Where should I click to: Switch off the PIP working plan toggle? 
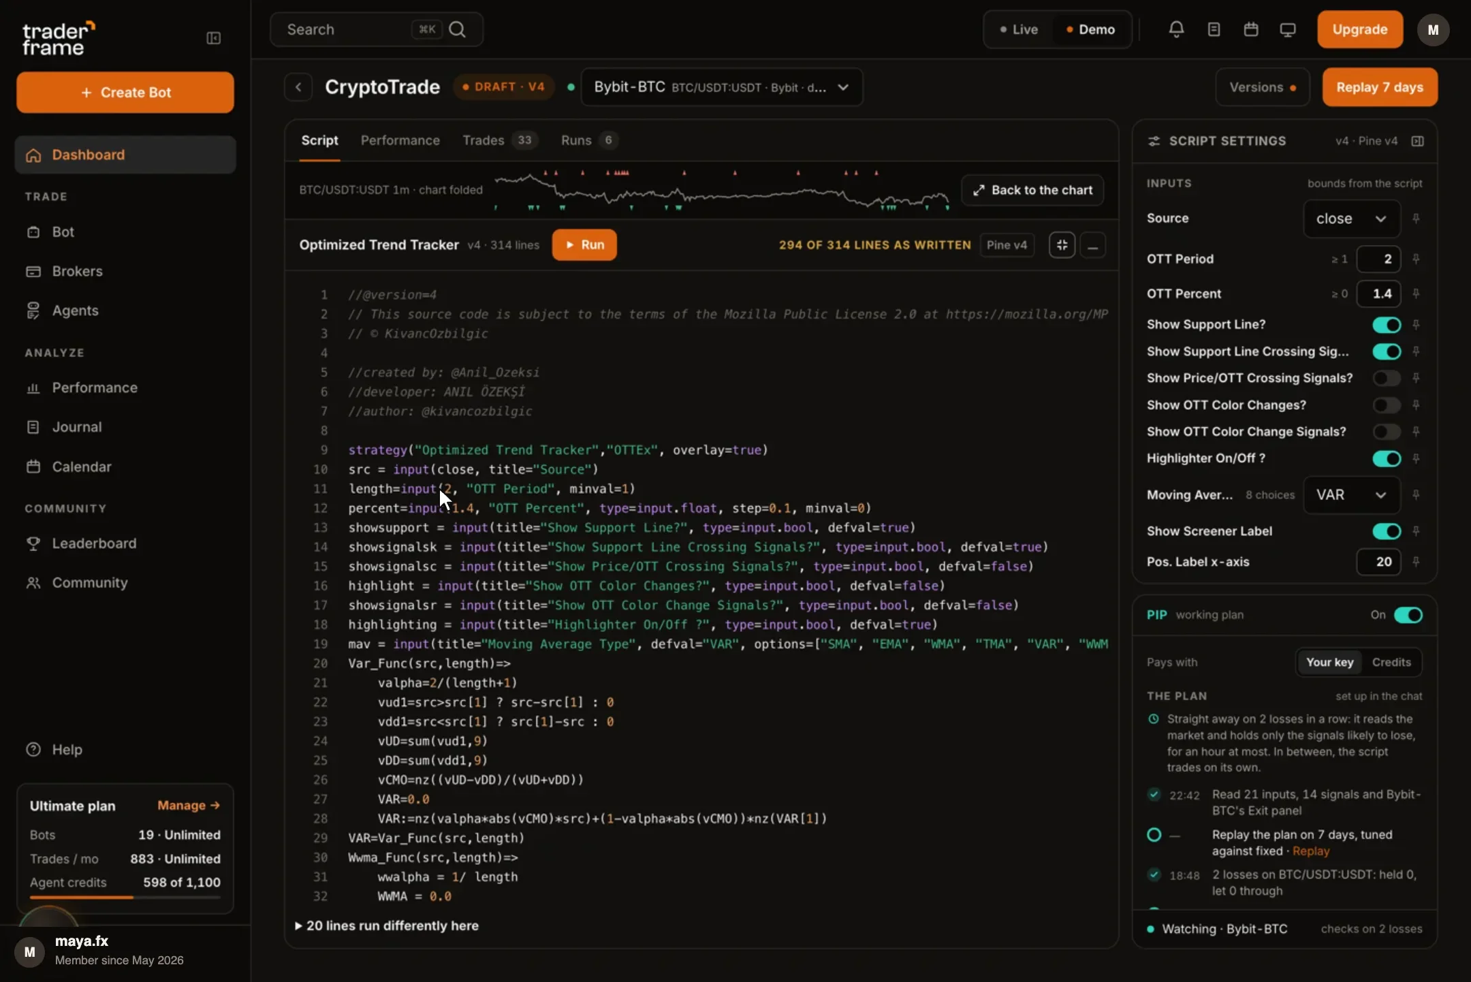point(1408,615)
